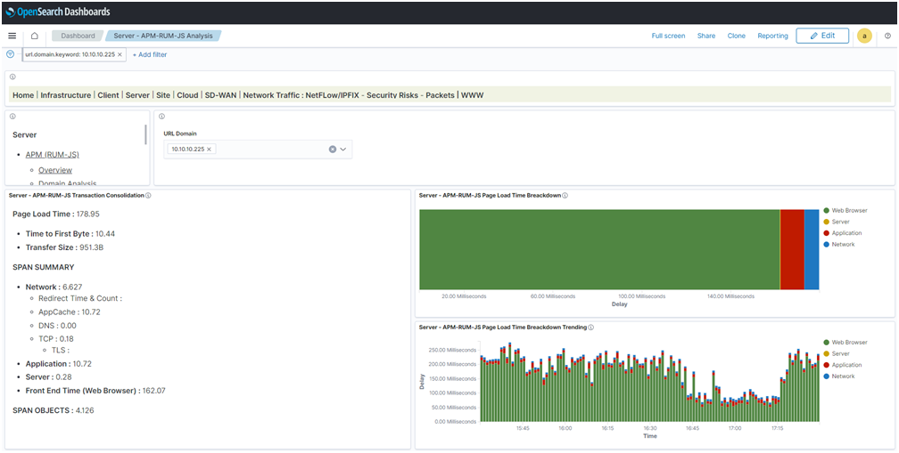Open the help icon in header
The image size is (899, 453).
click(888, 36)
